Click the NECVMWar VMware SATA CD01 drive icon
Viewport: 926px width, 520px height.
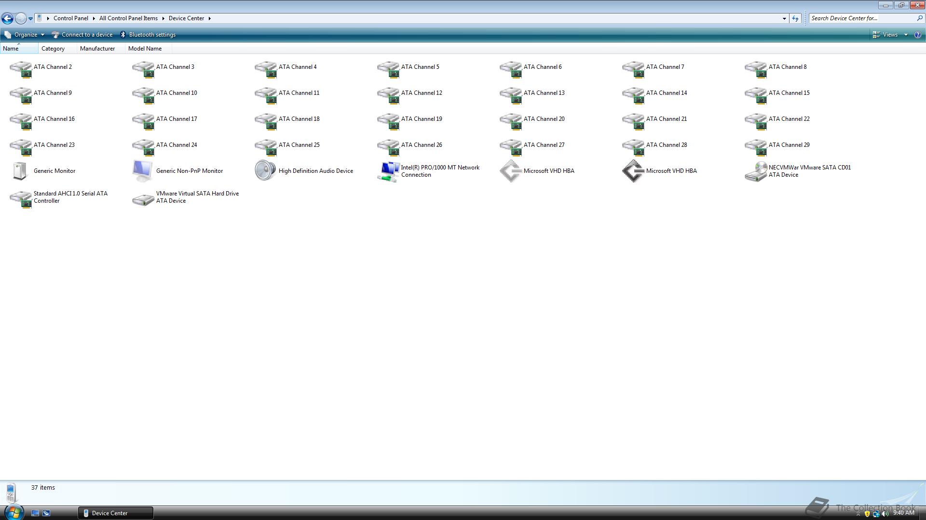click(756, 171)
